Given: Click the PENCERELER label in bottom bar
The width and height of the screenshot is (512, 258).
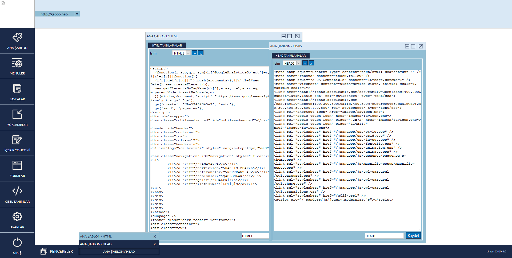Looking at the screenshot, I should pos(61,251).
